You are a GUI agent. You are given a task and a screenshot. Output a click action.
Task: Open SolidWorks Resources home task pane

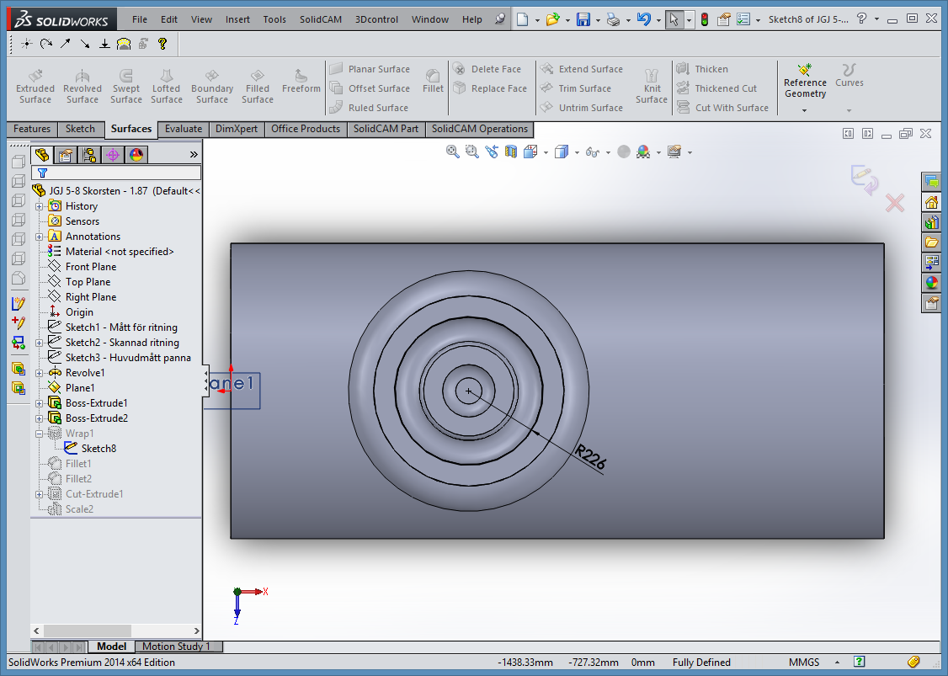tap(931, 203)
